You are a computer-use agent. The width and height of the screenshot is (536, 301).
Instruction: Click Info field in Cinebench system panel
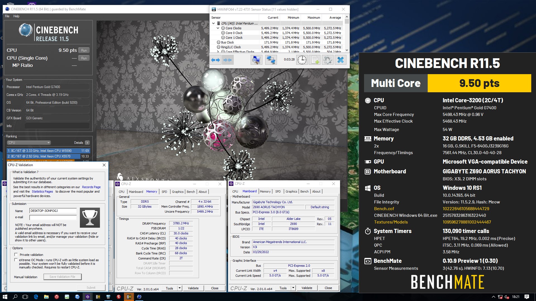pyautogui.click(x=57, y=126)
